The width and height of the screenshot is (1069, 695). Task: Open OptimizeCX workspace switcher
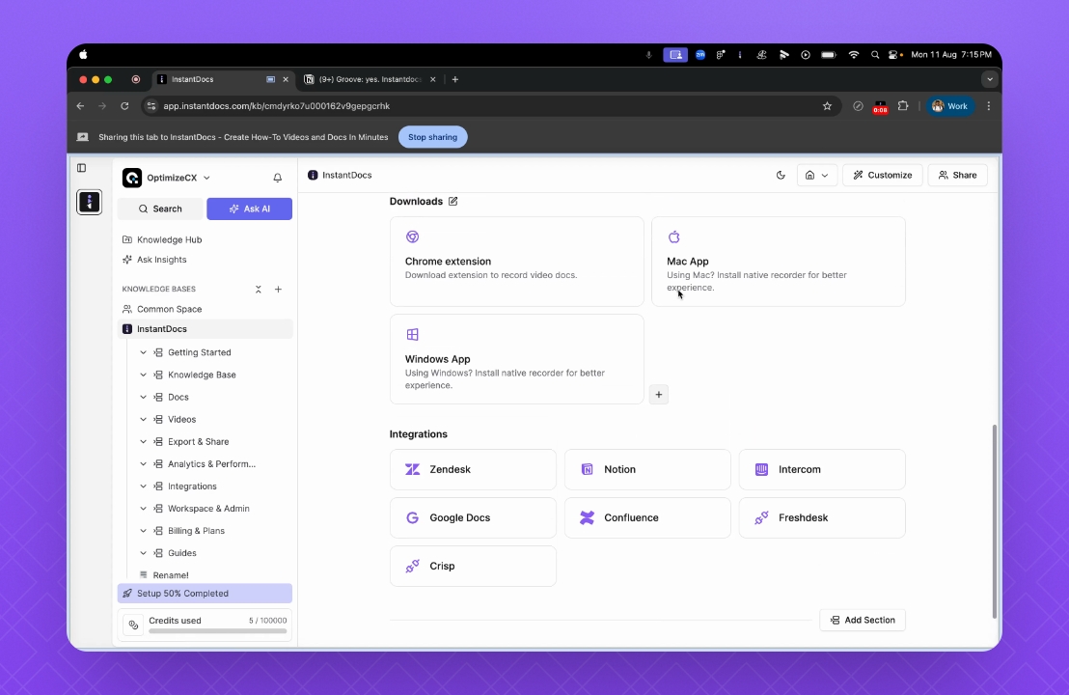pos(166,178)
